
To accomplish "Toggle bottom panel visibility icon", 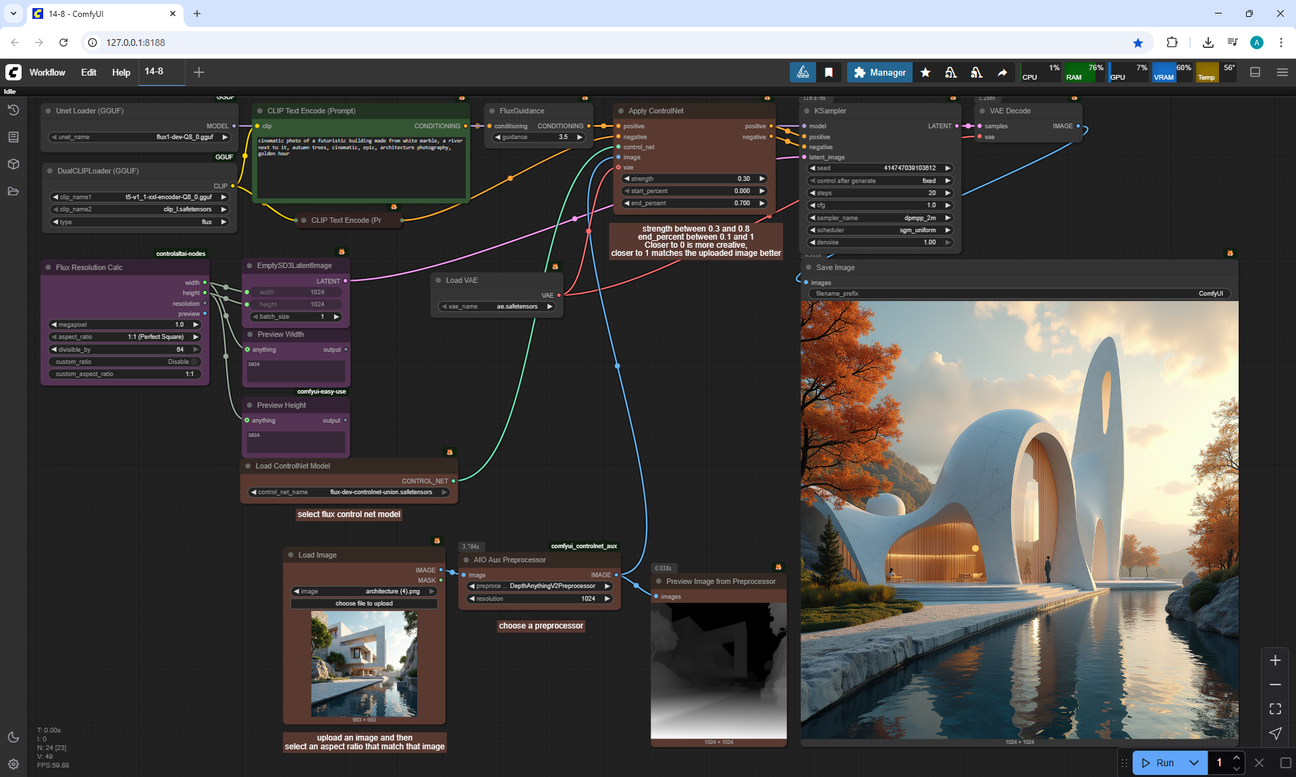I will coord(1255,72).
